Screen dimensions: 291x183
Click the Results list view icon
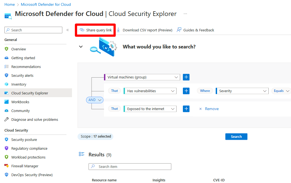pyautogui.click(x=82, y=154)
